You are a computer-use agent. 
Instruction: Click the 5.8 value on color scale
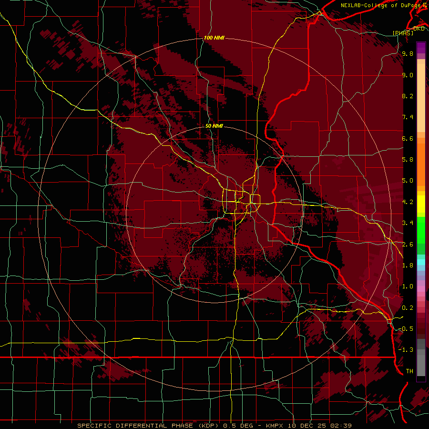(x=408, y=160)
